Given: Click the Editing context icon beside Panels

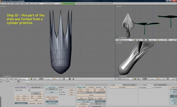Looking at the screenshot, I should (x=18, y=81).
